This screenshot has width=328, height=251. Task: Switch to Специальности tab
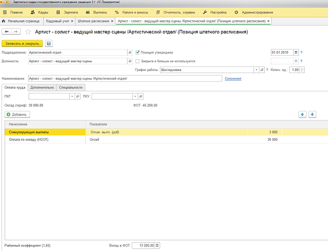(x=70, y=87)
